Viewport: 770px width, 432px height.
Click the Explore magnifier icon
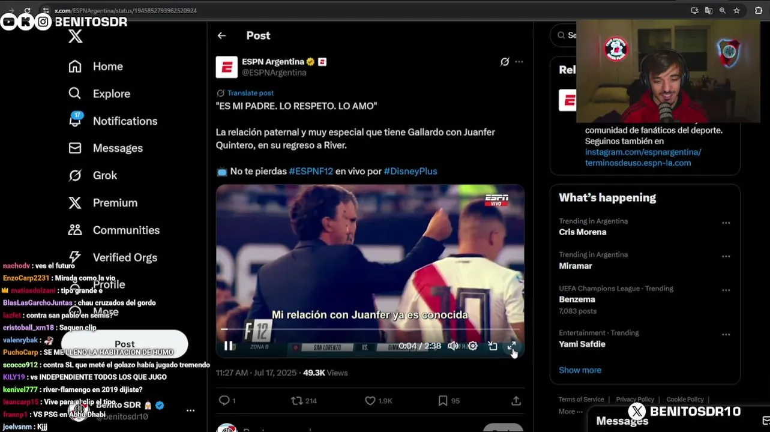[75, 93]
